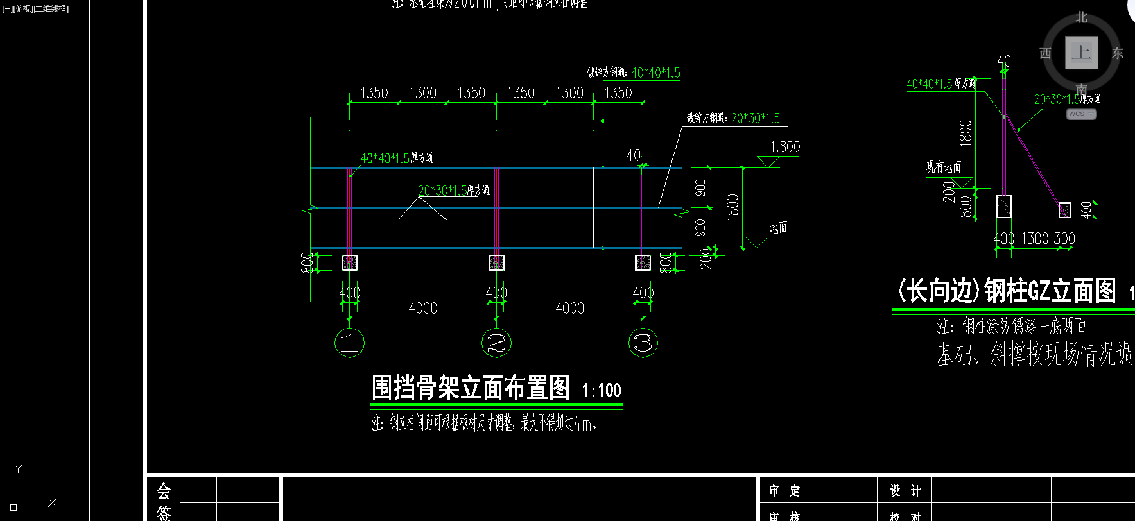Select the 地面 ground level label

[x=778, y=227]
